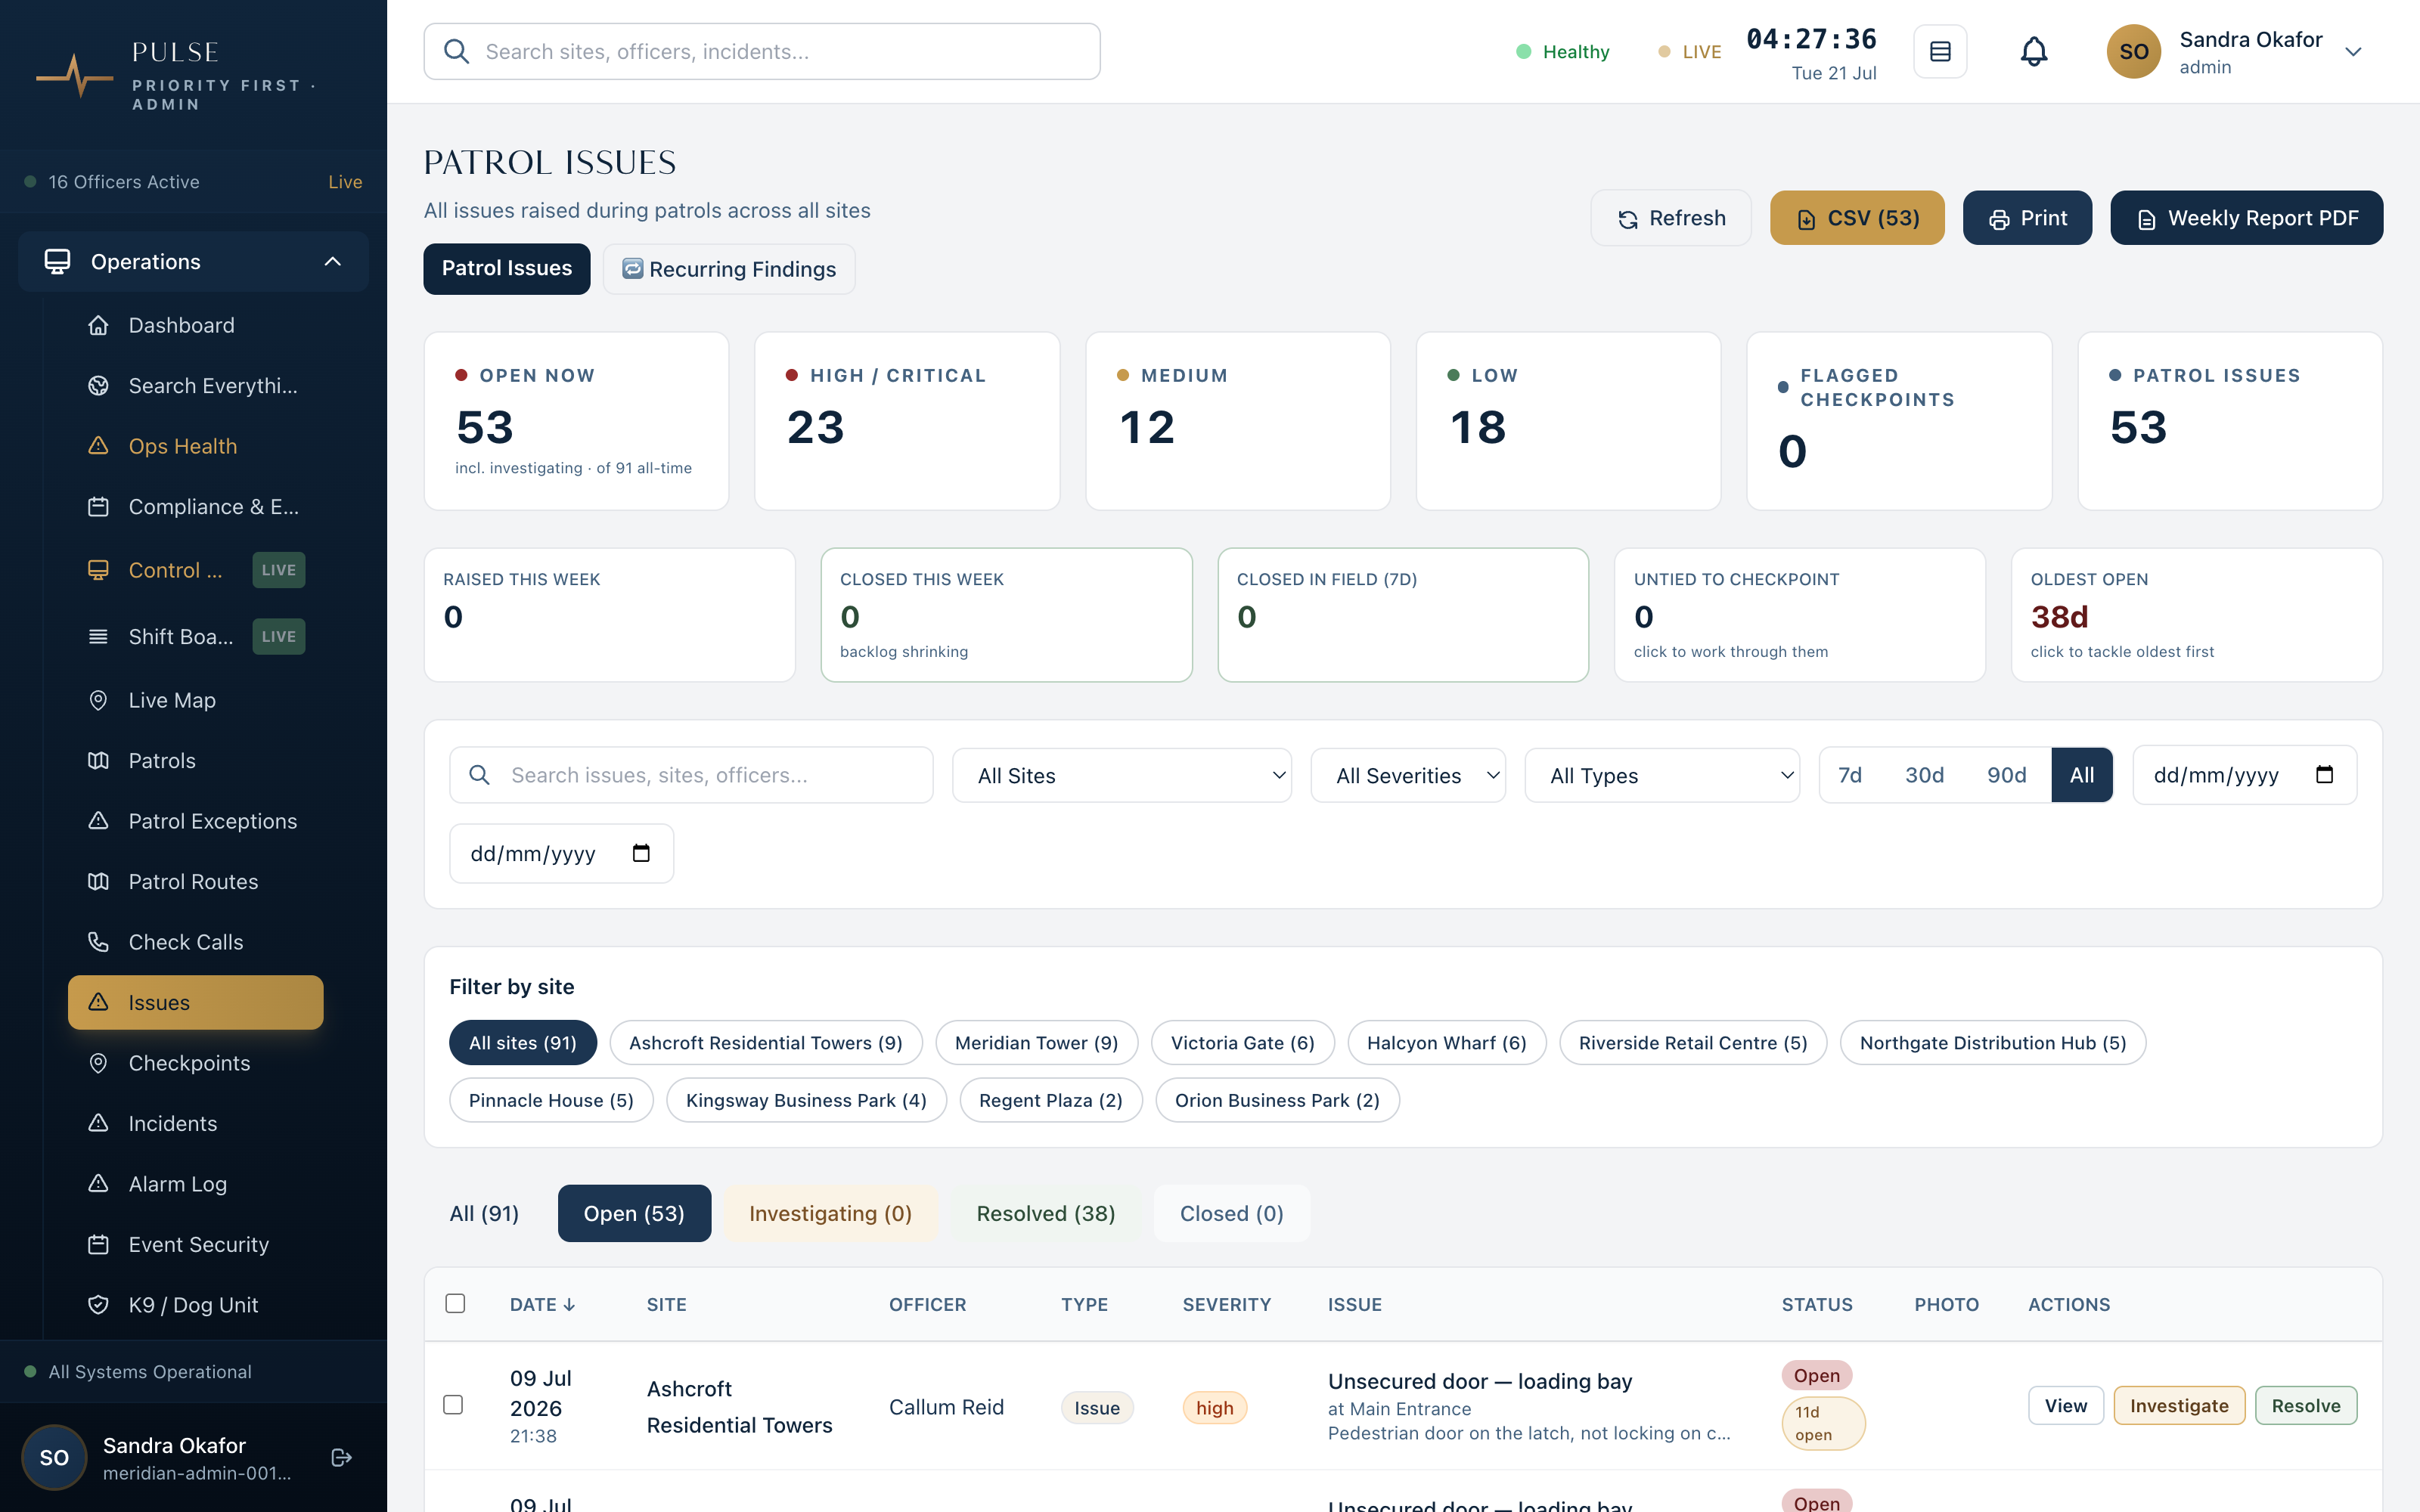Screen dimensions: 2420x1512
Task: Click the Check Calls phone icon
Action: 98,942
